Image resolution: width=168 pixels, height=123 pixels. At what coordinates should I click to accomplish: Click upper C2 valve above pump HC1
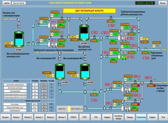pyautogui.click(x=62, y=18)
